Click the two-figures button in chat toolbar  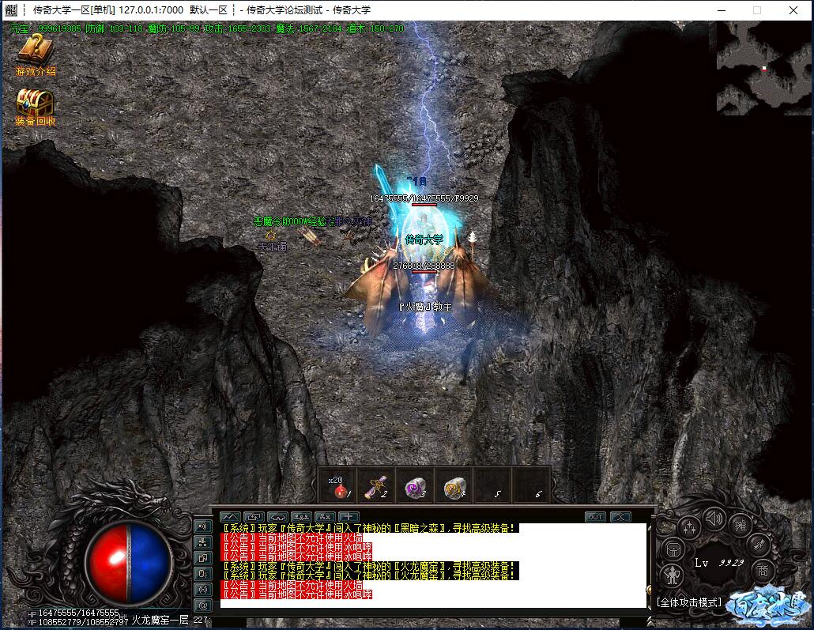pyautogui.click(x=325, y=517)
